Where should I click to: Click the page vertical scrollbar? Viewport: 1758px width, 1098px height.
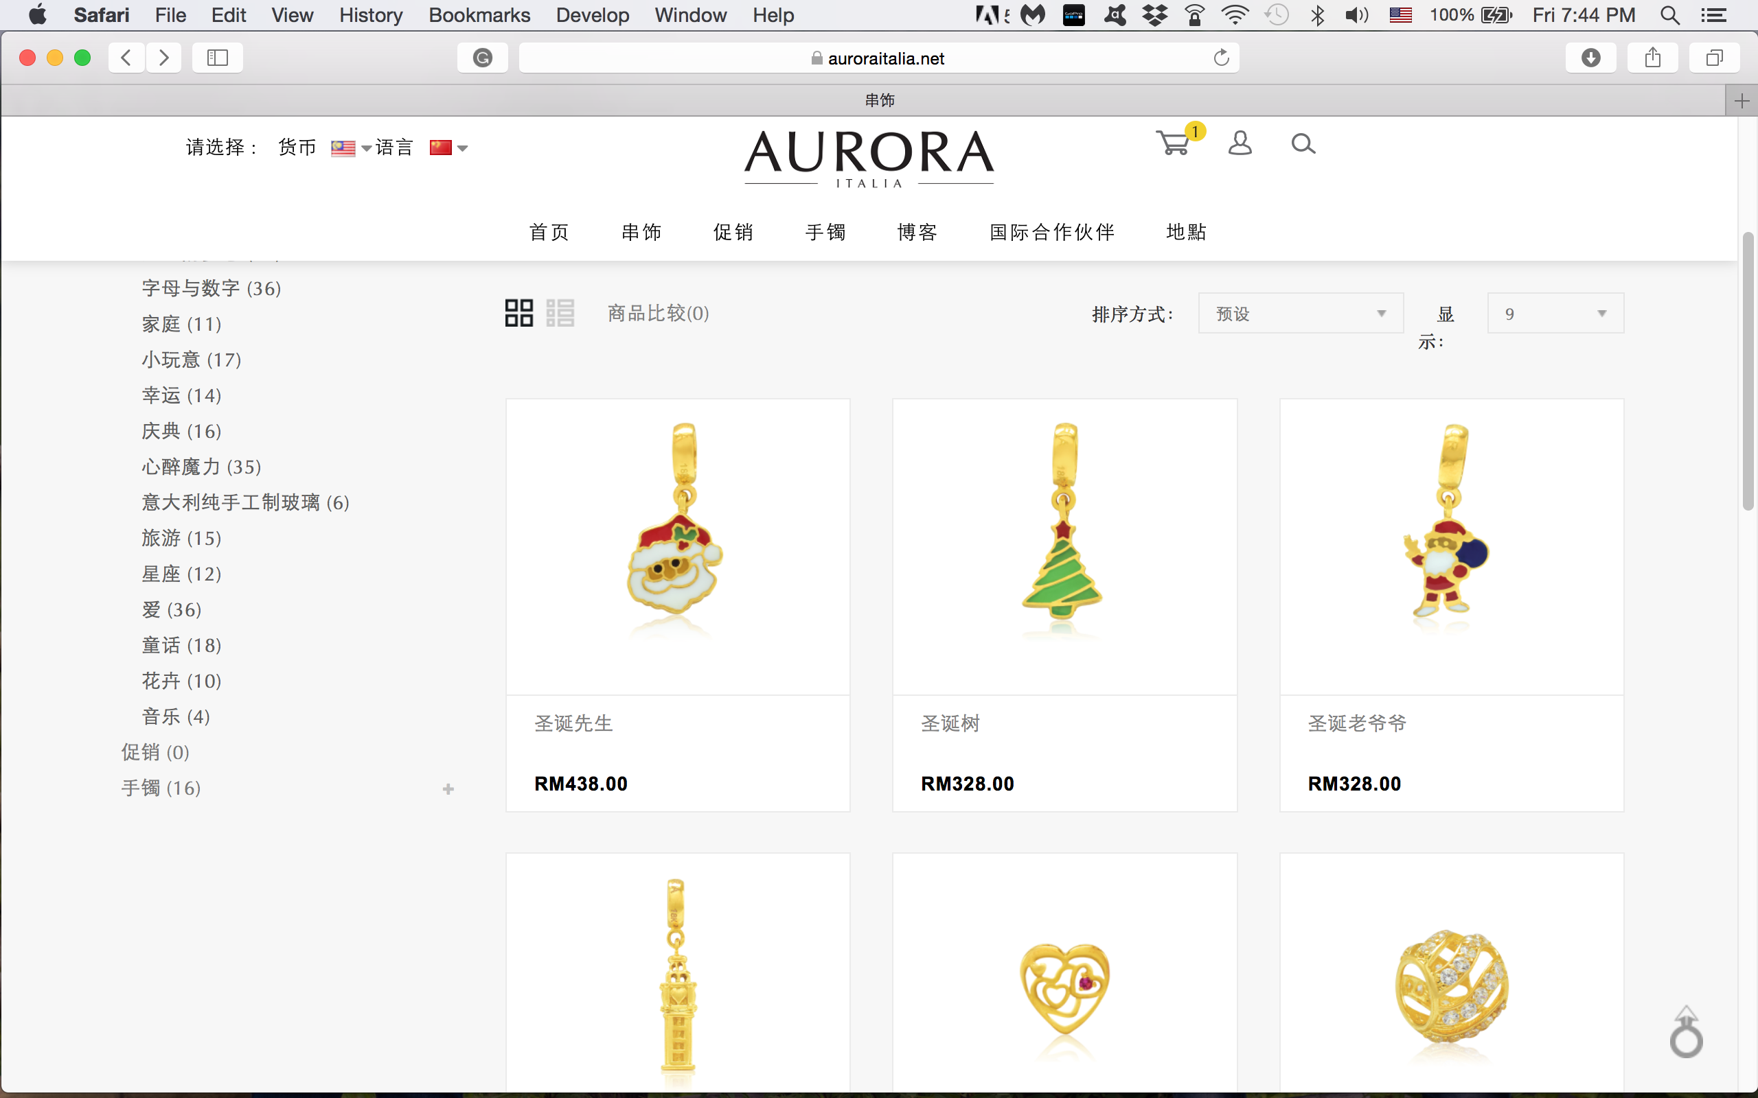(x=1748, y=371)
